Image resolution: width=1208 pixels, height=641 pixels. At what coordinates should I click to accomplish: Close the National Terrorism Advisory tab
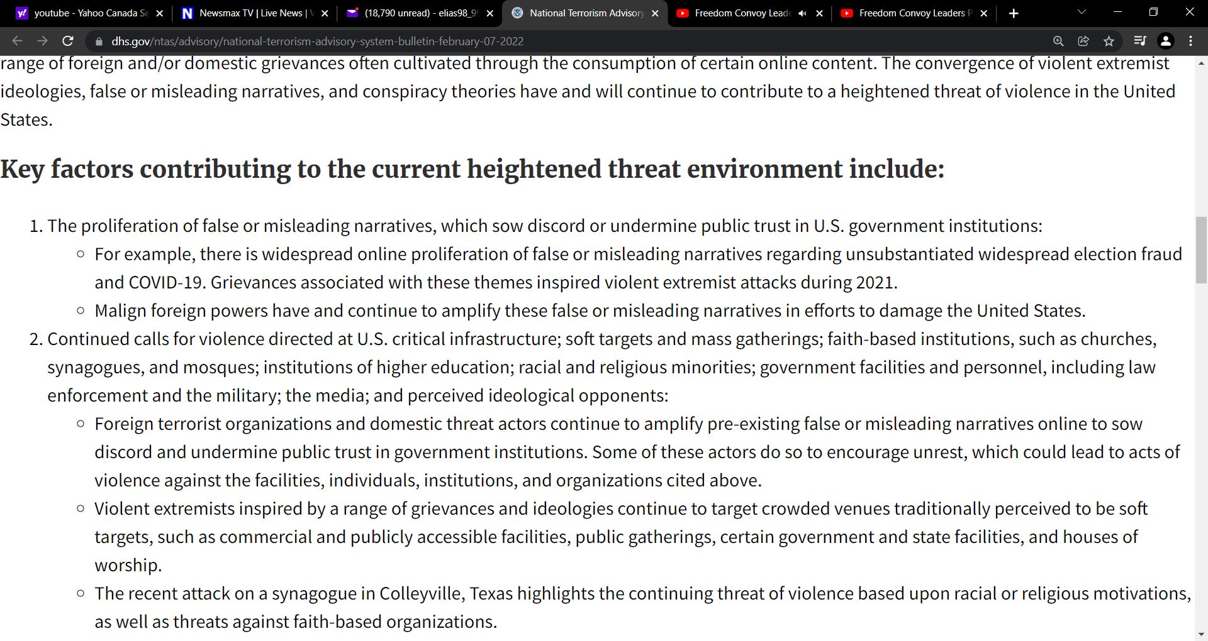[655, 13]
